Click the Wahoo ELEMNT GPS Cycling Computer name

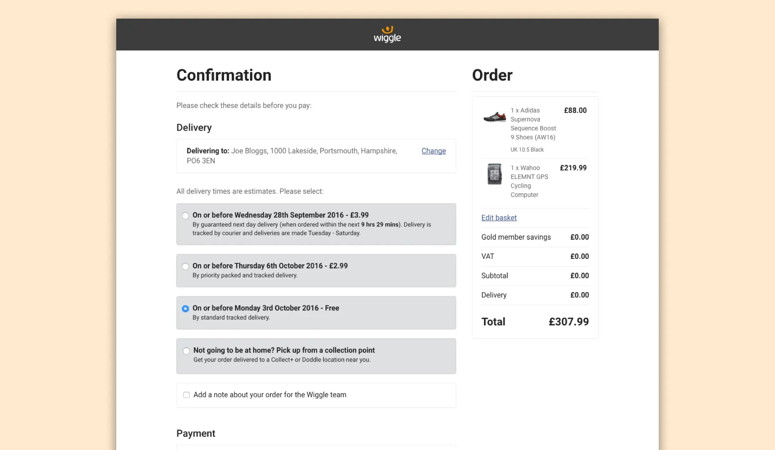point(529,181)
